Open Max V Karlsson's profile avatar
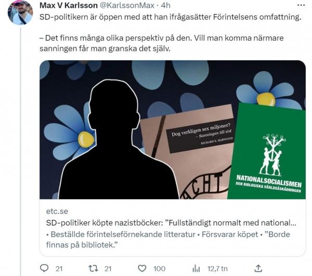 20,12
